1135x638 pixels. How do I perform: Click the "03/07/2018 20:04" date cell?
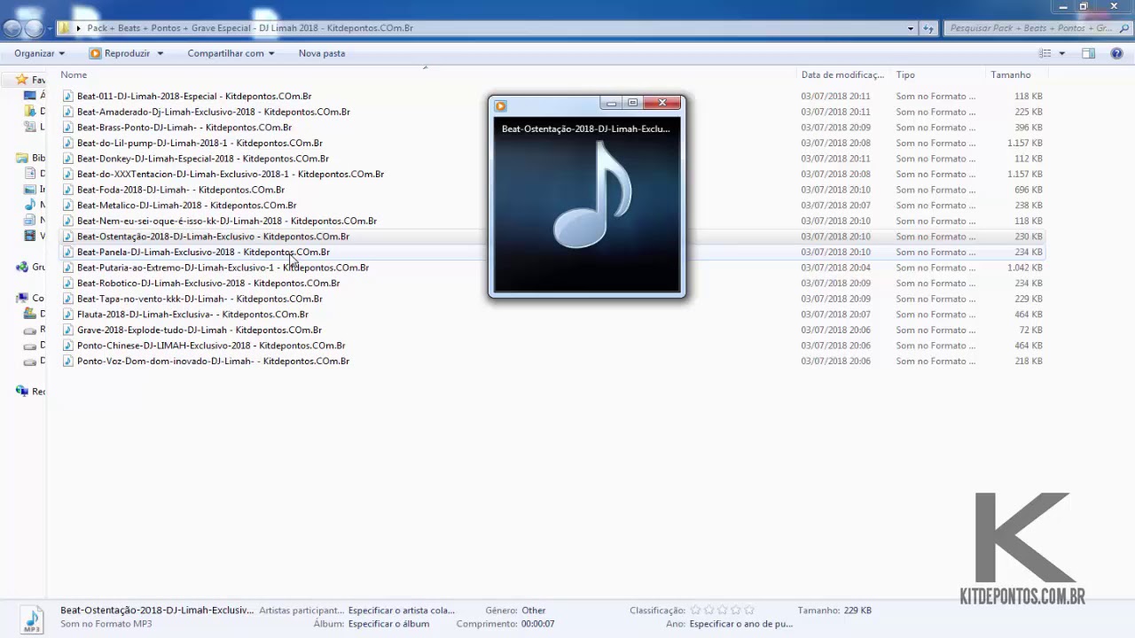835,268
